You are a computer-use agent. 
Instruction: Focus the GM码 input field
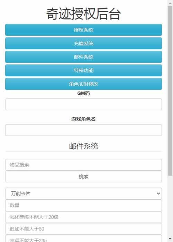point(83,104)
